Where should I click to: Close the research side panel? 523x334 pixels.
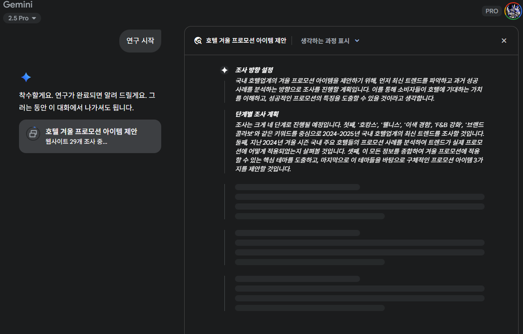504,41
